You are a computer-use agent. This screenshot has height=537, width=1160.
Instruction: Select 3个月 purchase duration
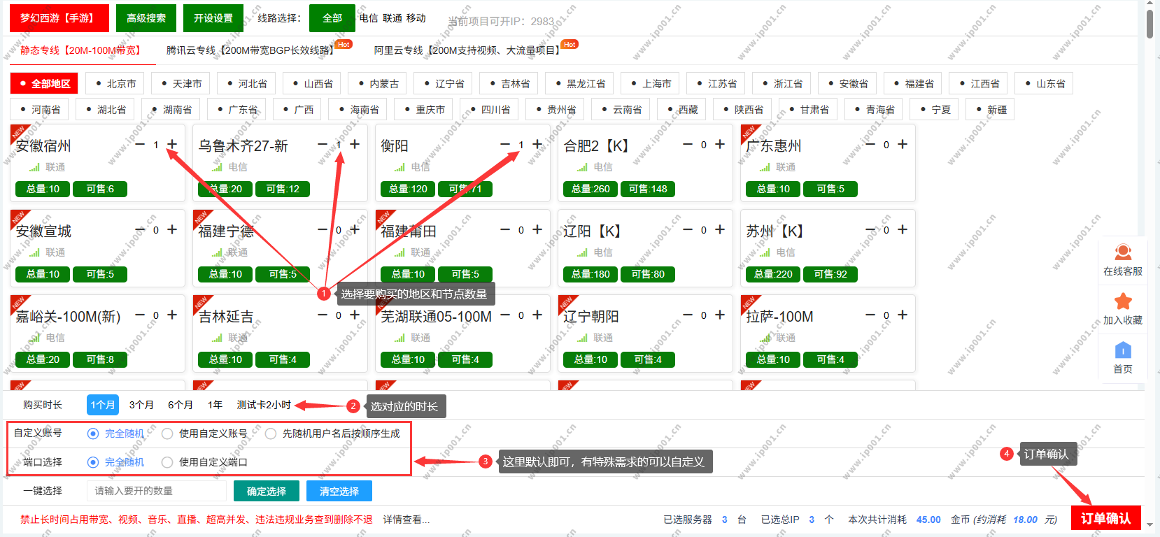(141, 405)
